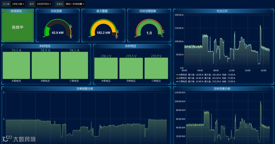Select the A相电流 79.1 A bar
This screenshot has width=275, height=144.
pos(16,65)
